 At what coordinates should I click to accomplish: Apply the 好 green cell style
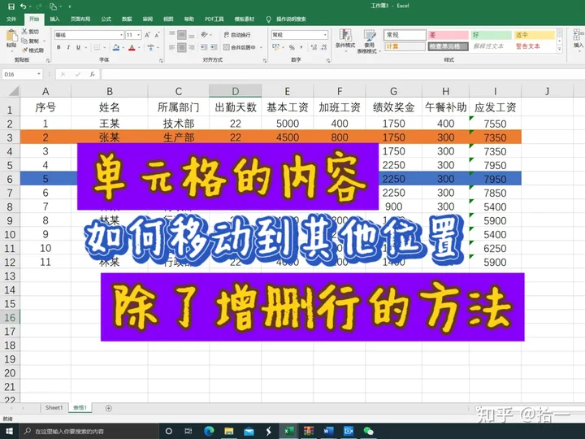[491, 35]
